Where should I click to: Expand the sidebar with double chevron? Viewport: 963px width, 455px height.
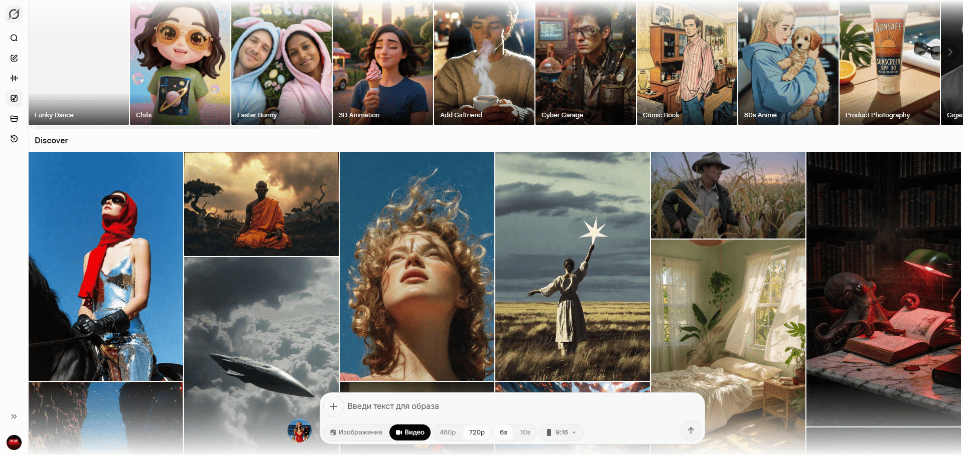click(14, 416)
